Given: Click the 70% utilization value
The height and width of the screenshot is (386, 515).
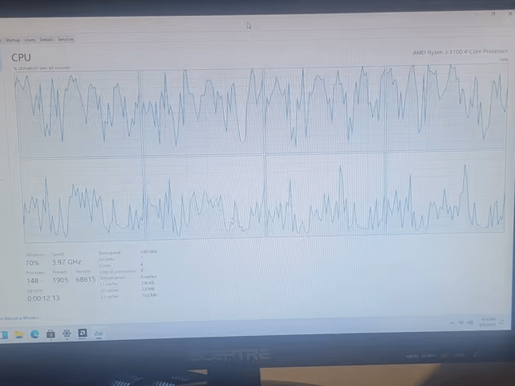Looking at the screenshot, I should (x=32, y=263).
